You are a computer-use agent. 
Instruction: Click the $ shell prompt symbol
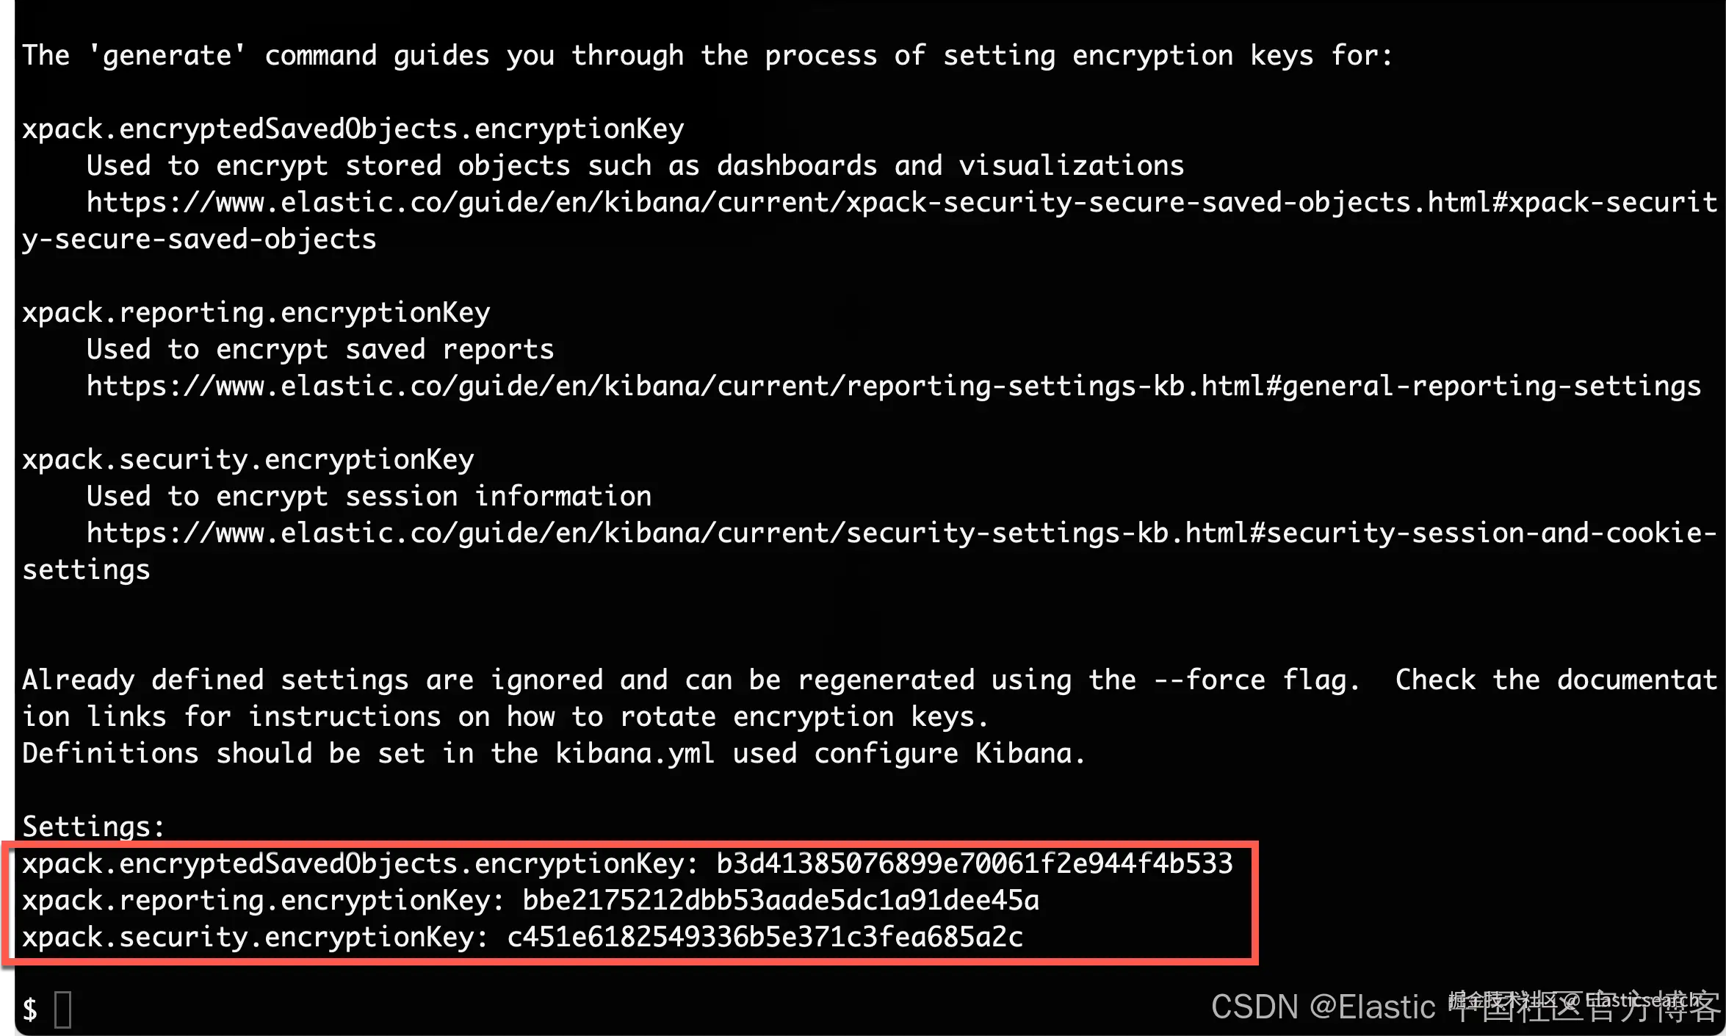point(30,1010)
